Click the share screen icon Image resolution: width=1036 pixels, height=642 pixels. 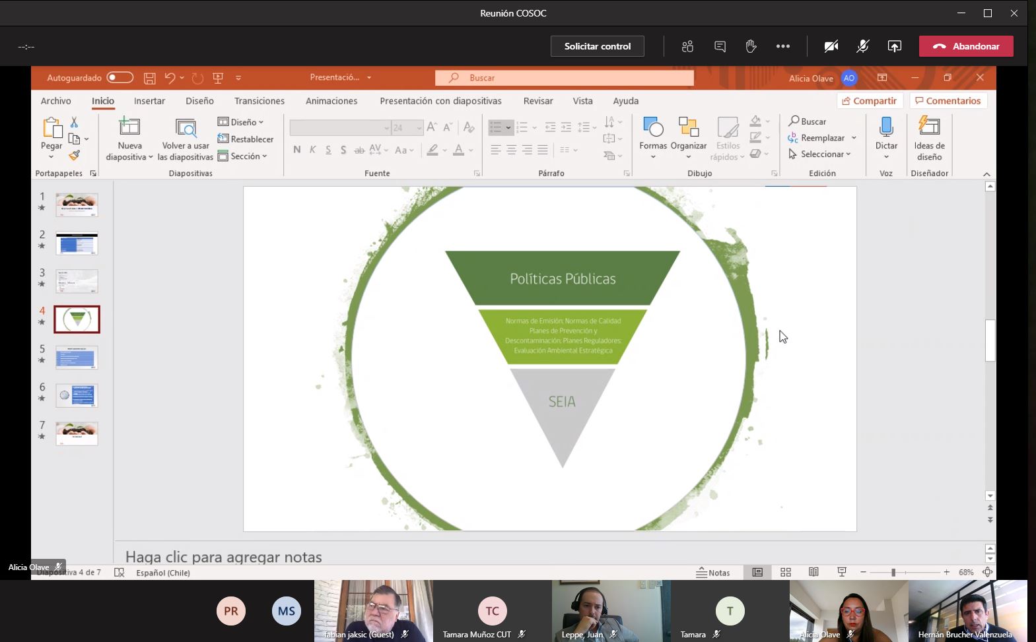(894, 46)
